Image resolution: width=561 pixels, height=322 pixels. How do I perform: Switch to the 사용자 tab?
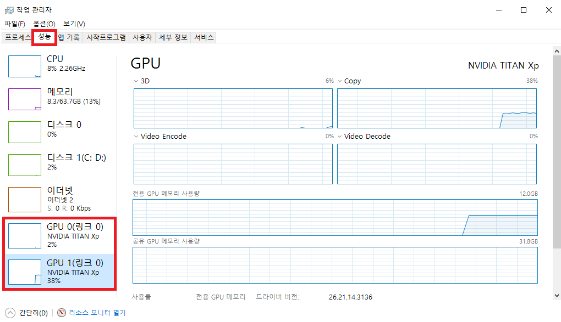pyautogui.click(x=142, y=37)
